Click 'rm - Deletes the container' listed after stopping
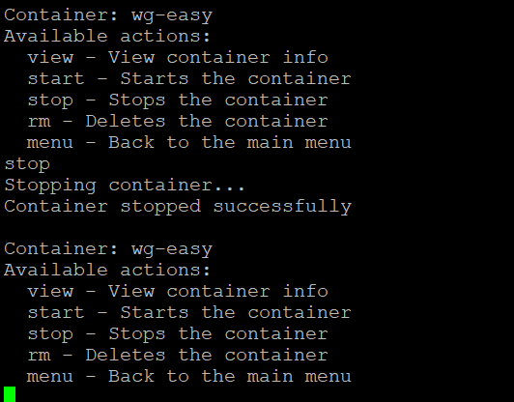514x402 pixels. (x=178, y=355)
